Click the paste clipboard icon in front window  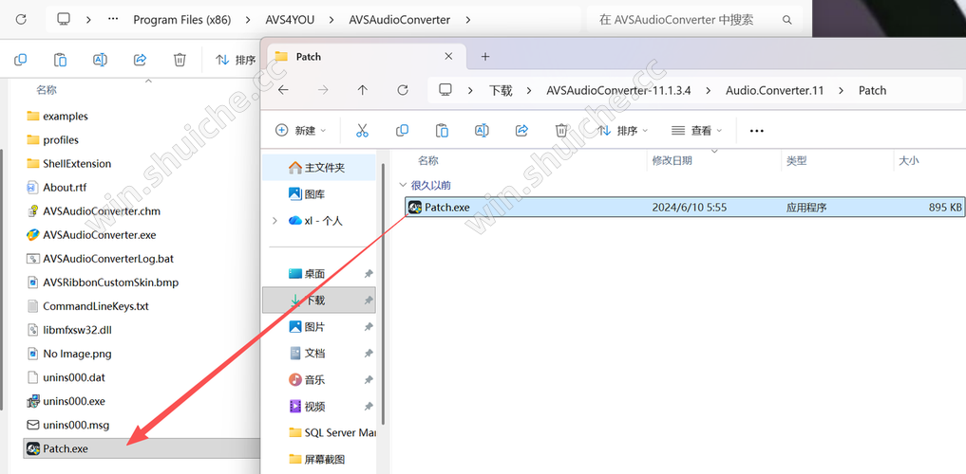442,131
